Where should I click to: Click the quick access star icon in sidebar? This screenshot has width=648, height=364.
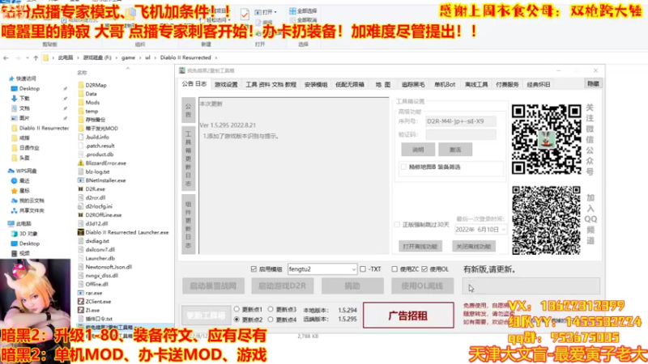click(11, 78)
